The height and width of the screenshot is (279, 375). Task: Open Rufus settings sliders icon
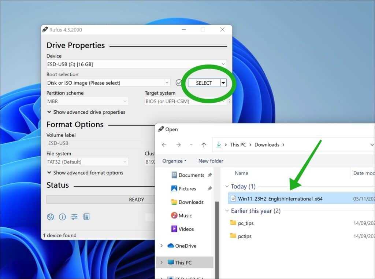[x=74, y=217]
